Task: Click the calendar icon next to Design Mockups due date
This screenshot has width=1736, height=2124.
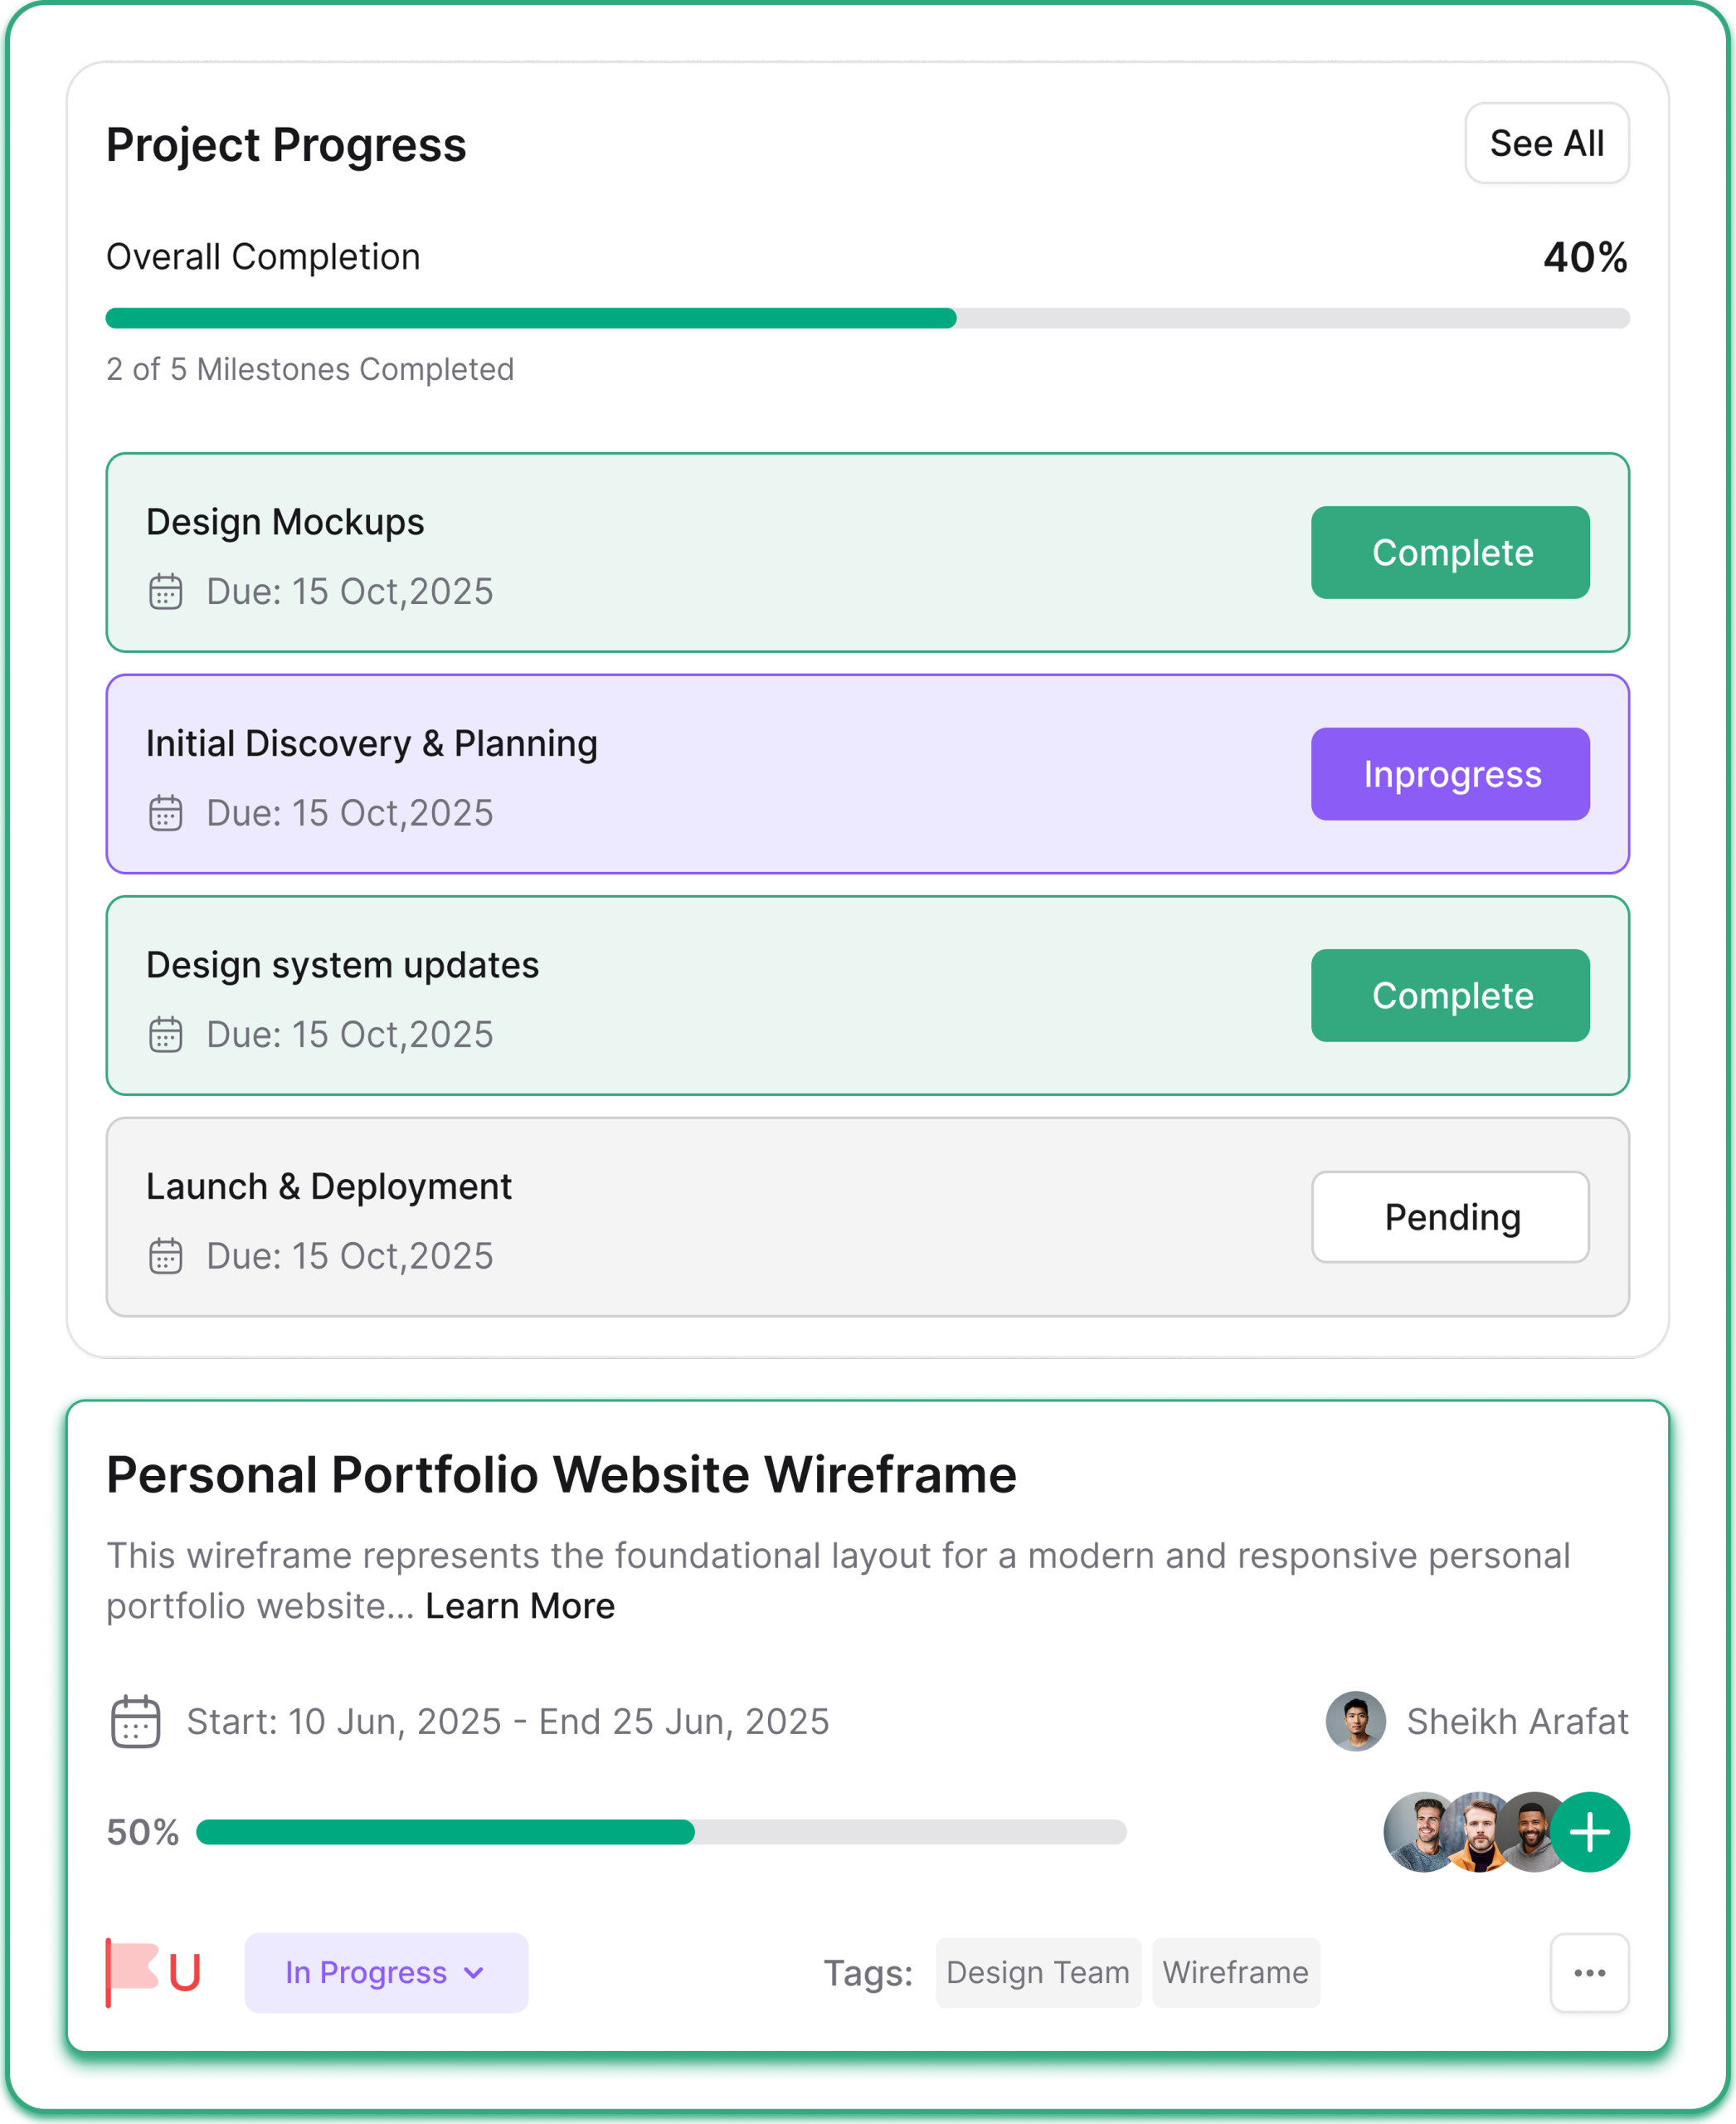Action: pos(166,592)
